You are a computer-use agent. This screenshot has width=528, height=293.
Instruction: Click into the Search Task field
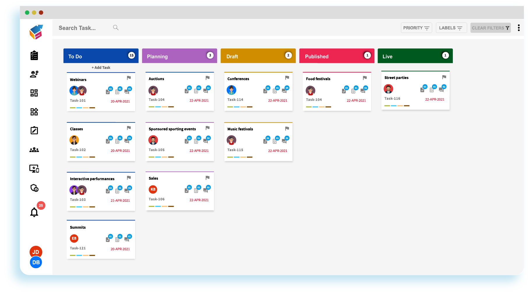[82, 28]
